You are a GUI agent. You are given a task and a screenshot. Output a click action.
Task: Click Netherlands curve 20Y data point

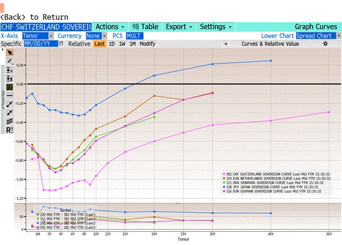tap(154, 96)
